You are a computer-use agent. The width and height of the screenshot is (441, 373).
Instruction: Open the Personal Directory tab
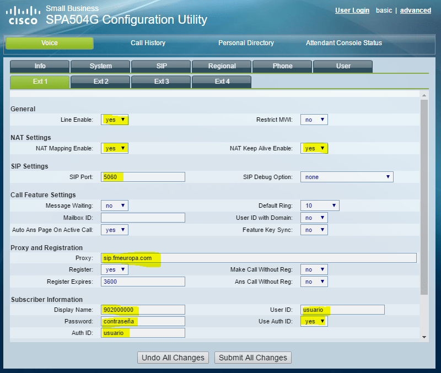246,43
